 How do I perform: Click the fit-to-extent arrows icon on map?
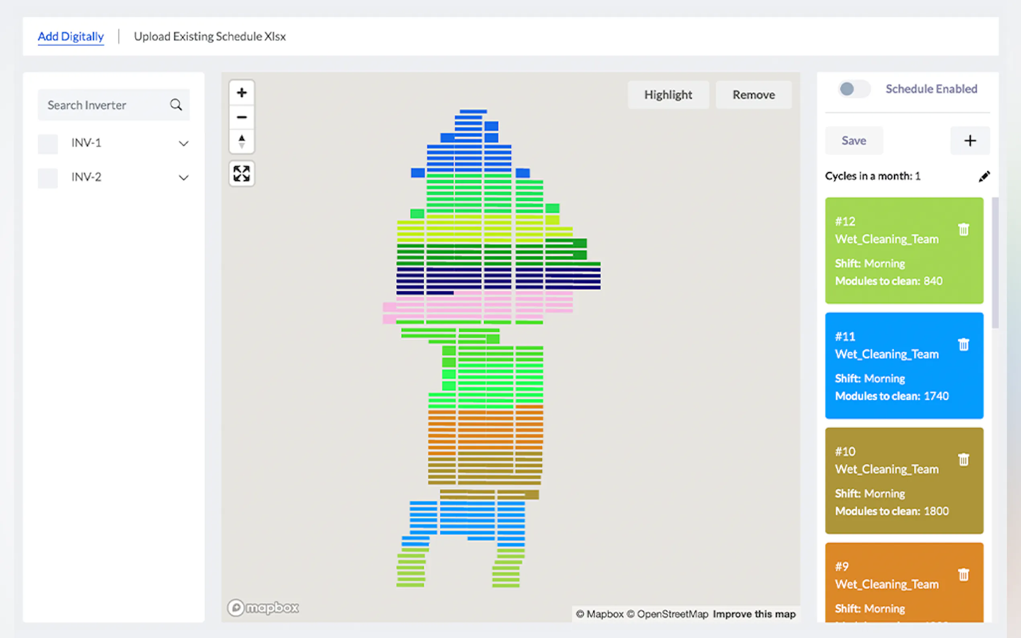coord(242,174)
